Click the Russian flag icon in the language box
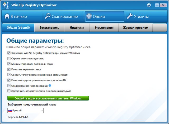169x124 pixels. (10, 111)
